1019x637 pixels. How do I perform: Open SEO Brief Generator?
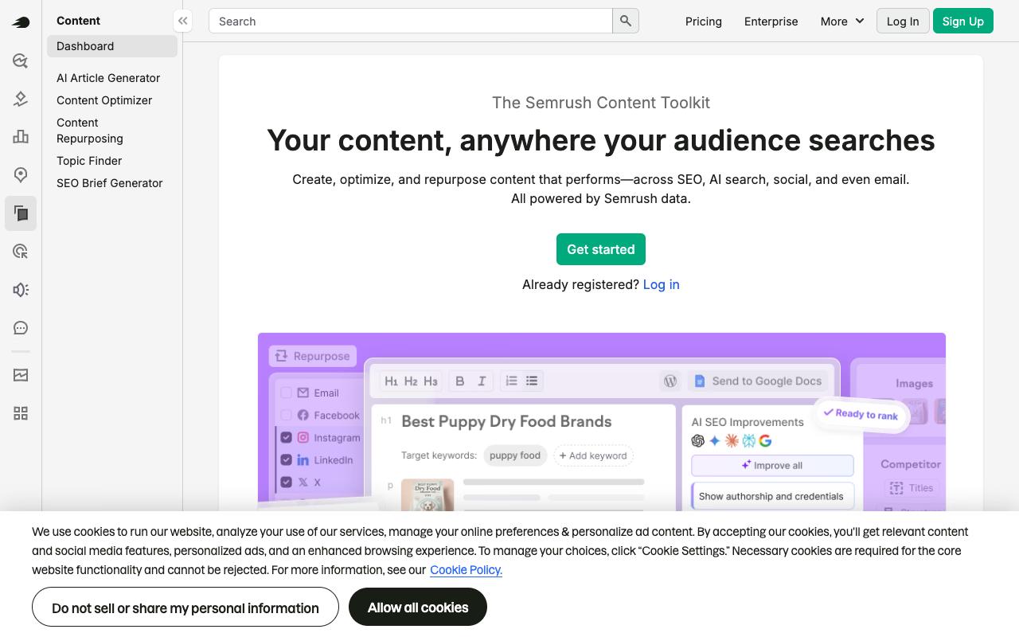[x=110, y=183]
